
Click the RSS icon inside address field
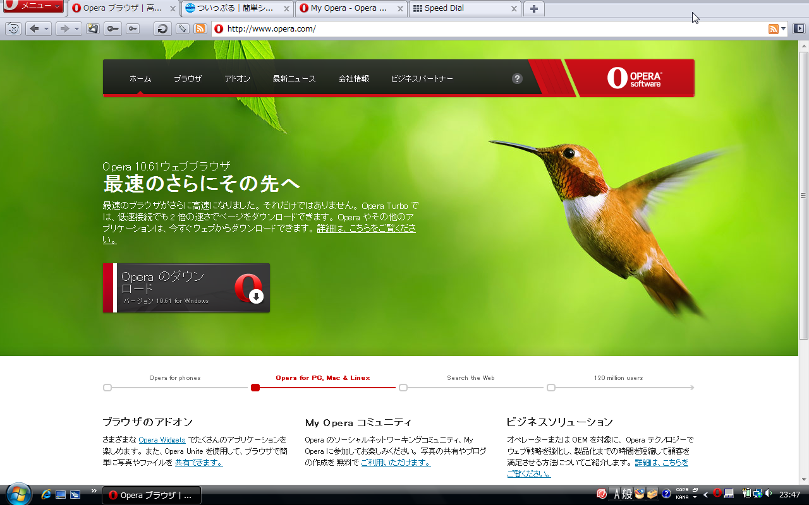[x=773, y=28]
